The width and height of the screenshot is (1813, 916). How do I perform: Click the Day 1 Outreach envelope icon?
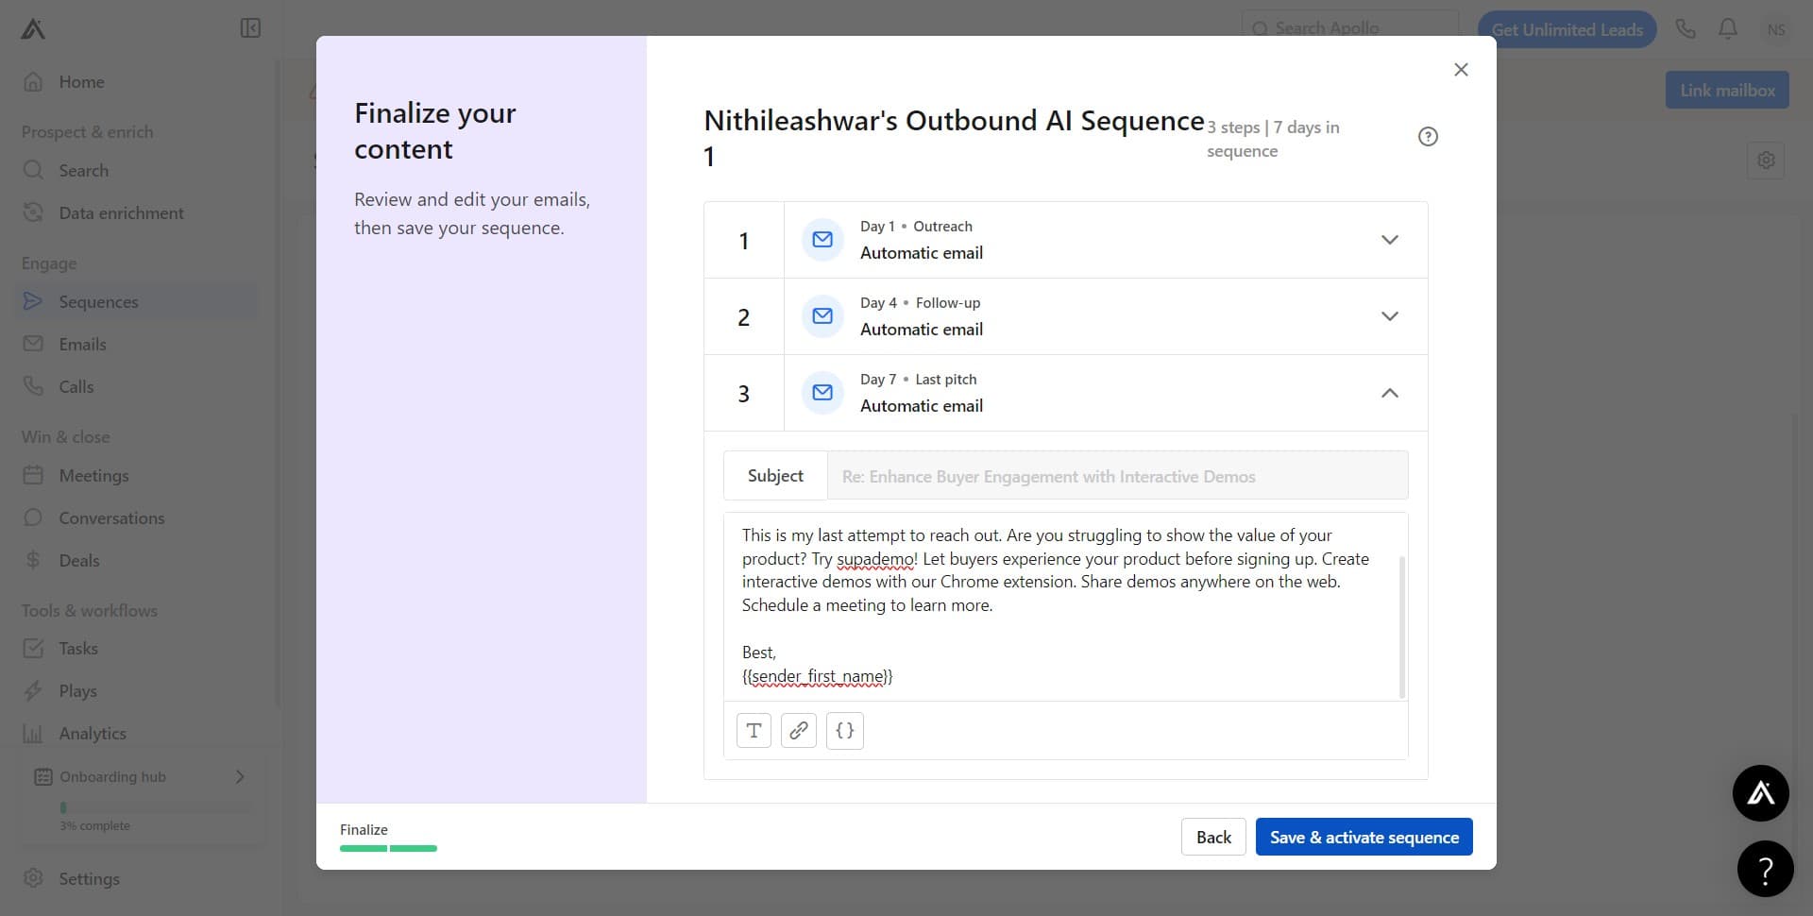[x=822, y=240]
